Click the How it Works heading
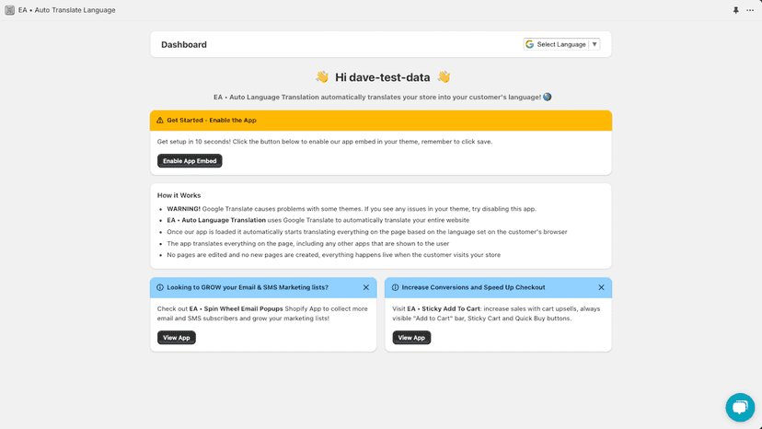 [x=179, y=195]
